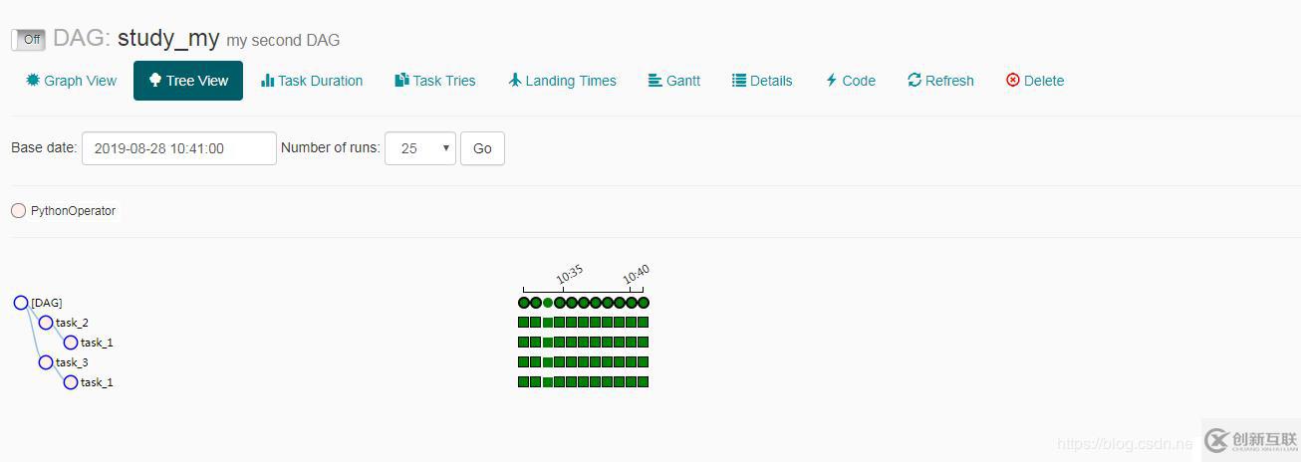1301x462 pixels.
Task: Open the Graph View tab
Action: 71,81
